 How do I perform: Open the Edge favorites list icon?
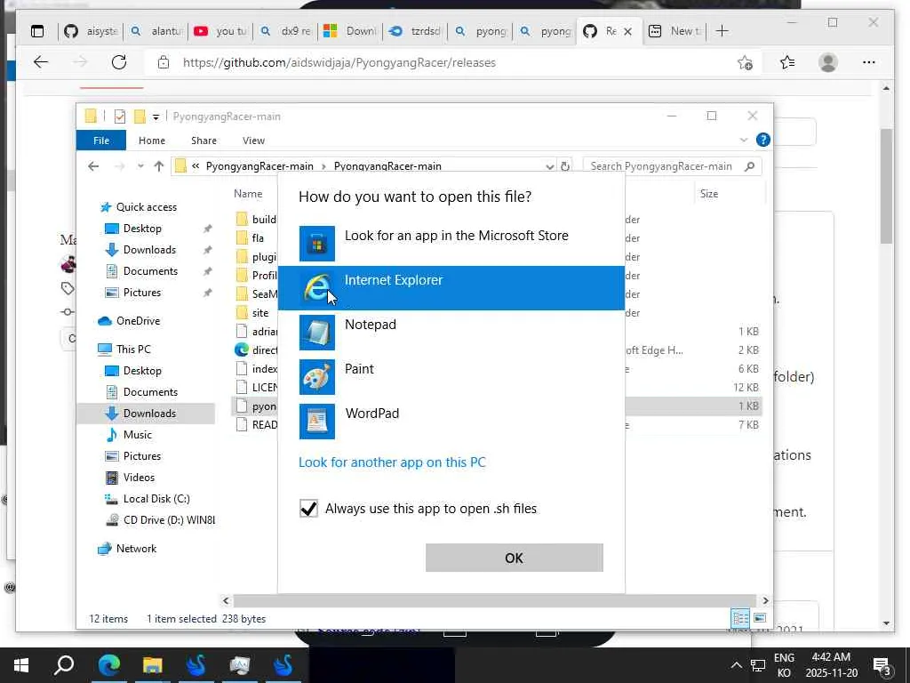787,62
